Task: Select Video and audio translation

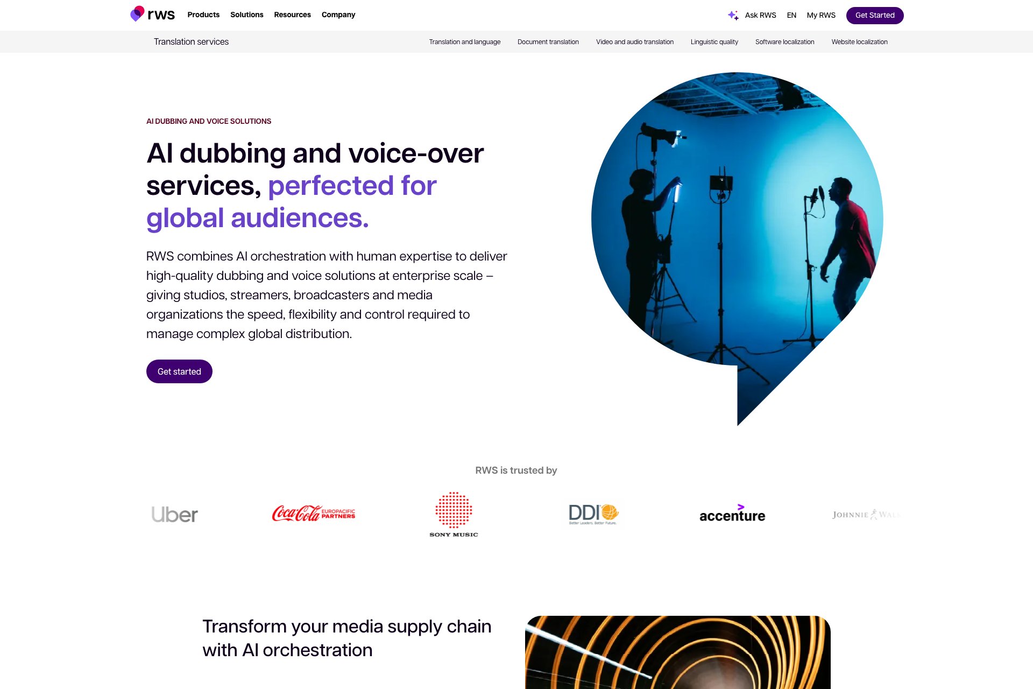Action: (x=635, y=42)
